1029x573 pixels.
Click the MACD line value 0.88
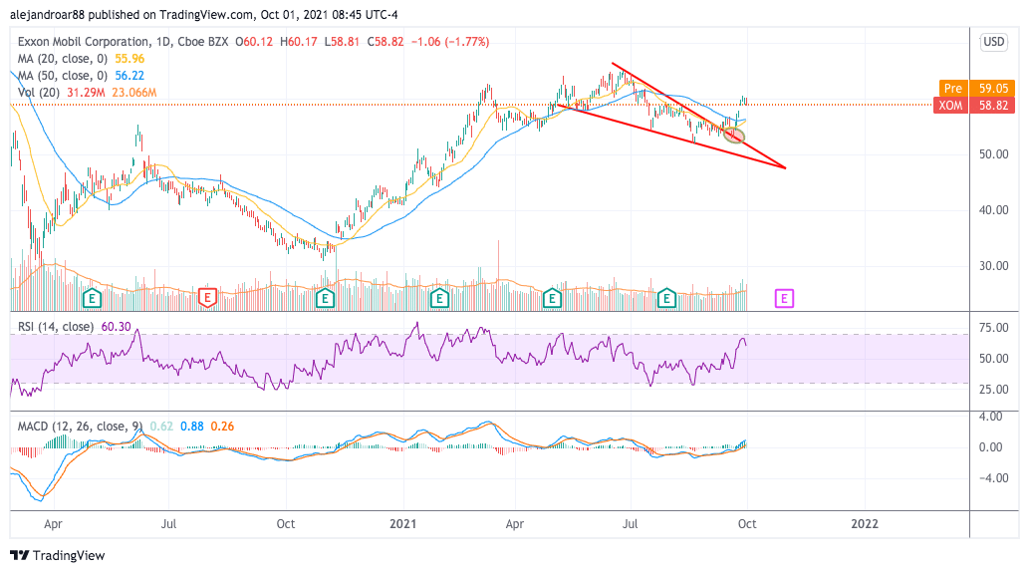tap(191, 426)
